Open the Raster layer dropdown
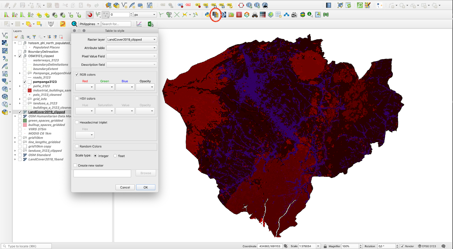453x249 pixels. click(x=131, y=40)
